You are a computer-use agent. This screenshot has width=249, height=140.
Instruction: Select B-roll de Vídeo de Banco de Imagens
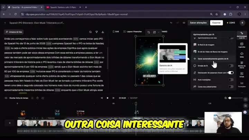213,52
